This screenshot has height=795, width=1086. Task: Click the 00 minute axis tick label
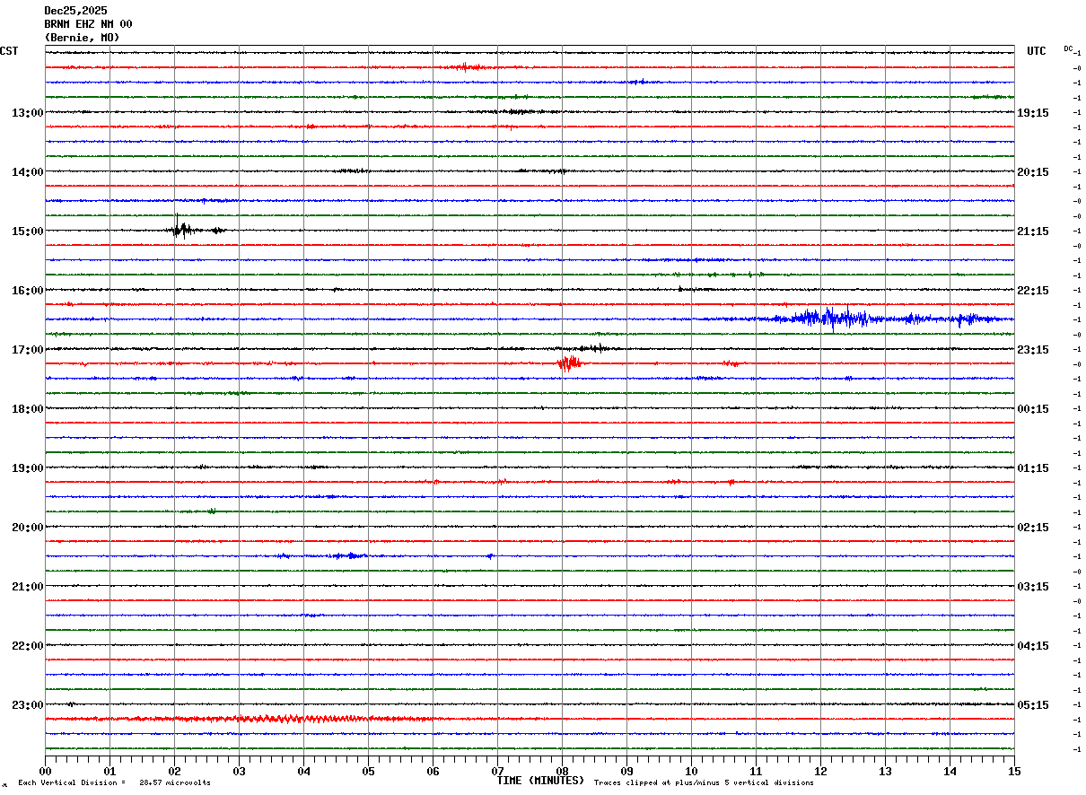point(45,771)
